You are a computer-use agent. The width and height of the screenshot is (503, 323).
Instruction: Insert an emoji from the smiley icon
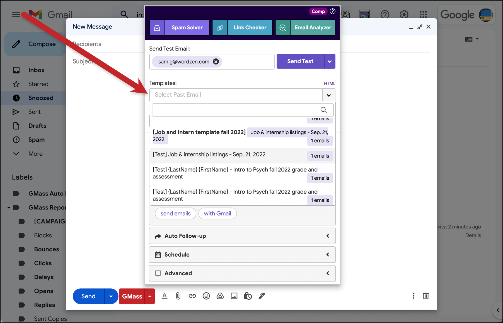click(x=206, y=296)
